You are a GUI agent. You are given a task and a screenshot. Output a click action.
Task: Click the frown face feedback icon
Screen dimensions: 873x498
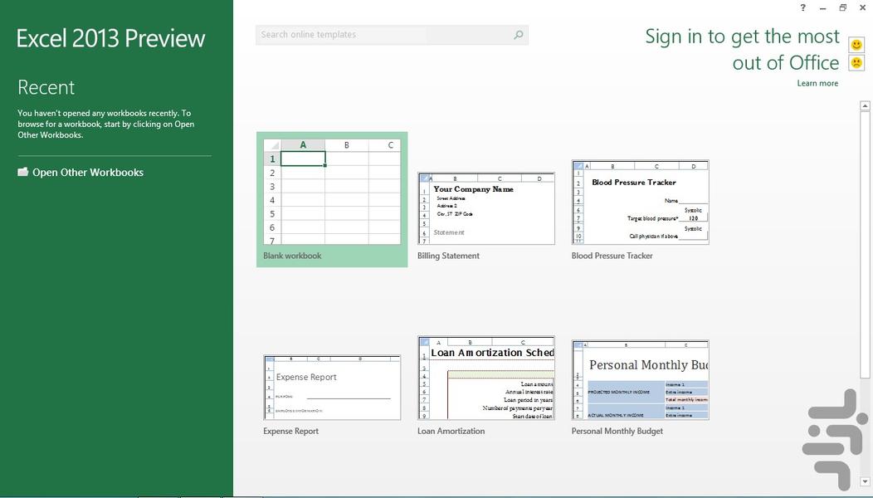[856, 63]
